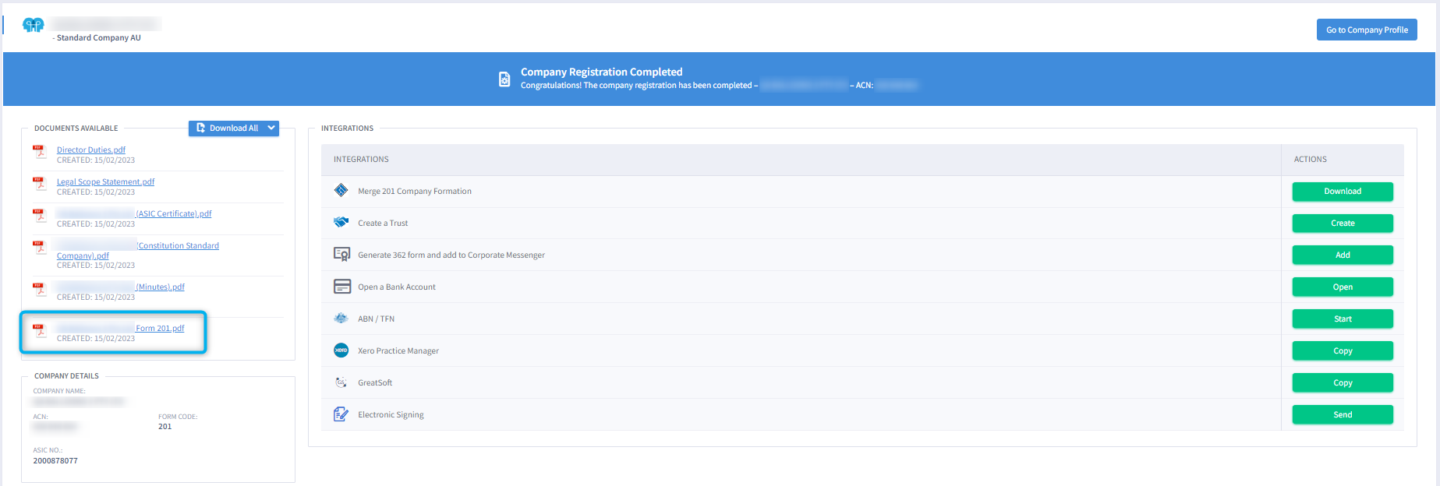Expand the Download All dropdown arrow
1440x486 pixels.
pos(271,129)
